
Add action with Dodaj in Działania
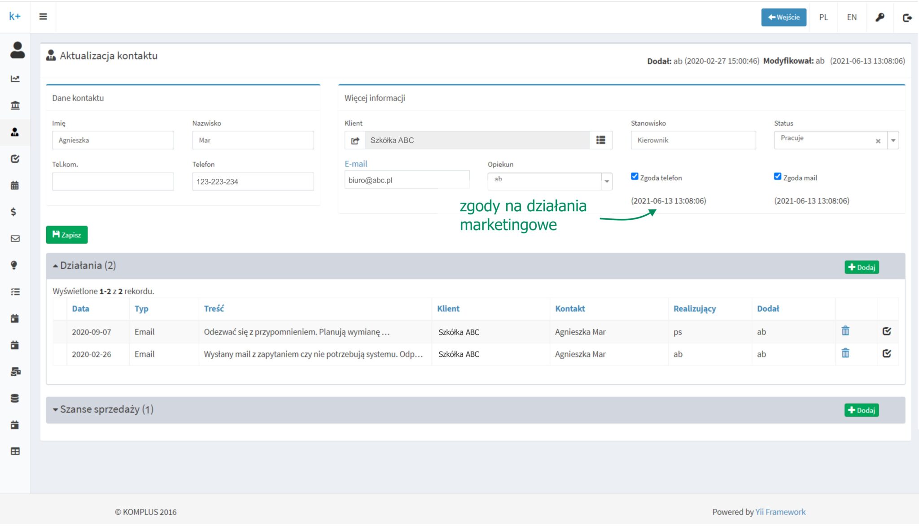(x=862, y=267)
